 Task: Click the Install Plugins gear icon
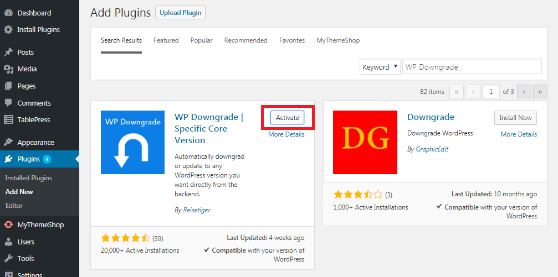coord(8,29)
